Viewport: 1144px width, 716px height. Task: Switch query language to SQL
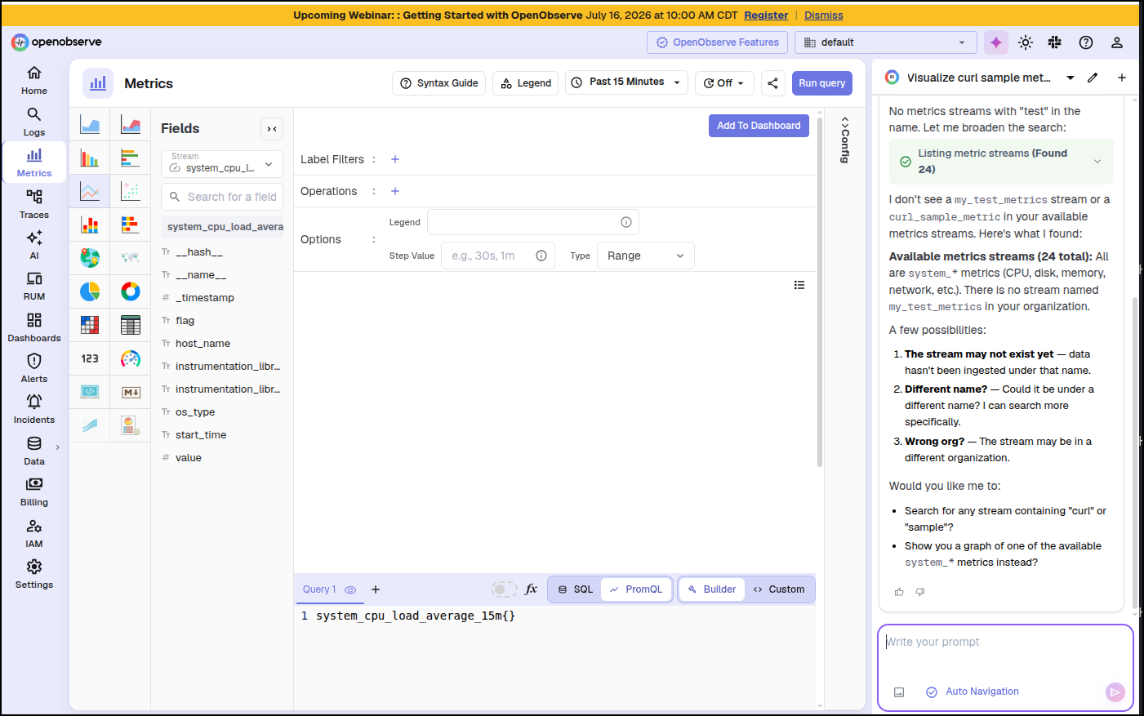coord(576,589)
